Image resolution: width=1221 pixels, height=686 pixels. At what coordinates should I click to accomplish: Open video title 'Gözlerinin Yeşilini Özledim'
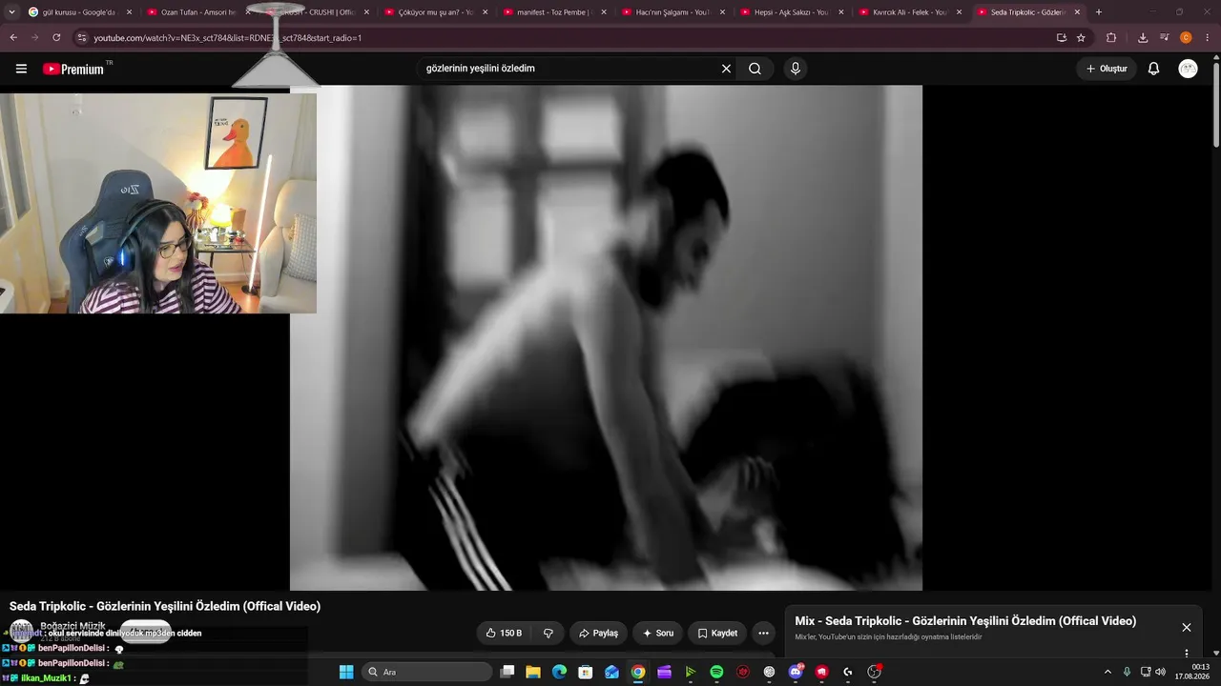tap(165, 606)
